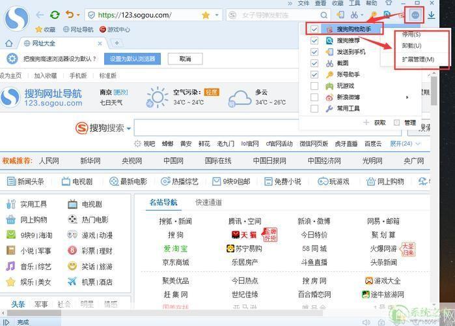Click the search magnifier icon
The width and height of the screenshot is (455, 326).
(324, 15)
